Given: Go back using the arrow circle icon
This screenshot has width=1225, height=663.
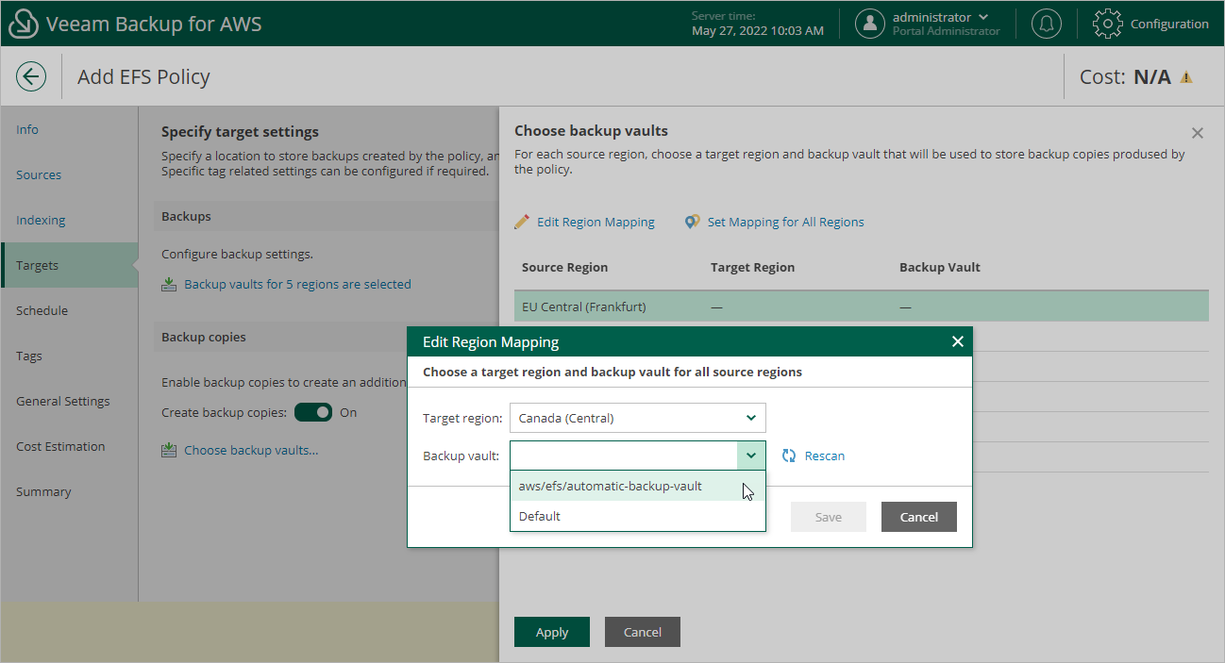Looking at the screenshot, I should 31,76.
